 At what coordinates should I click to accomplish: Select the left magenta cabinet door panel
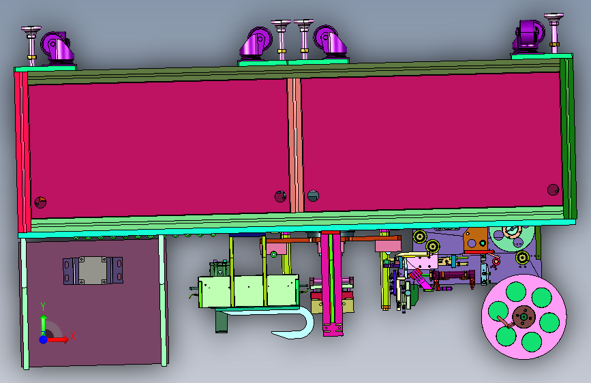click(x=159, y=148)
